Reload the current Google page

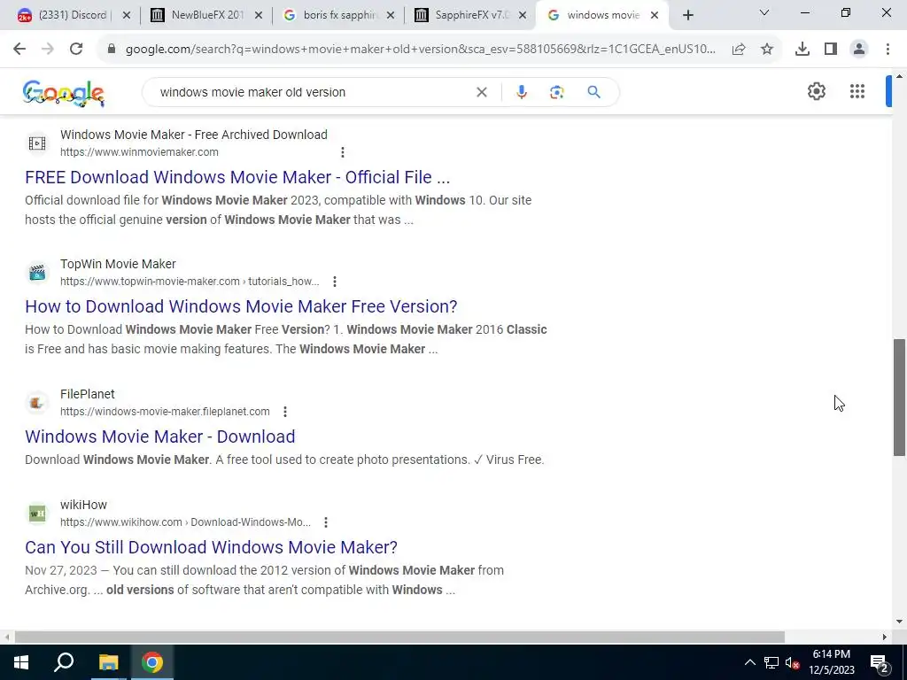[x=76, y=50]
